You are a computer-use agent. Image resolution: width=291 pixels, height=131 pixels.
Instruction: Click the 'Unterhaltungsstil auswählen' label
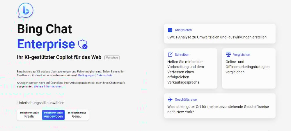pos(41,103)
